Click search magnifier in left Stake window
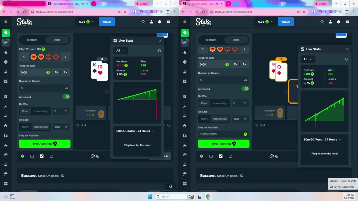The image size is (358, 201). 143,22
